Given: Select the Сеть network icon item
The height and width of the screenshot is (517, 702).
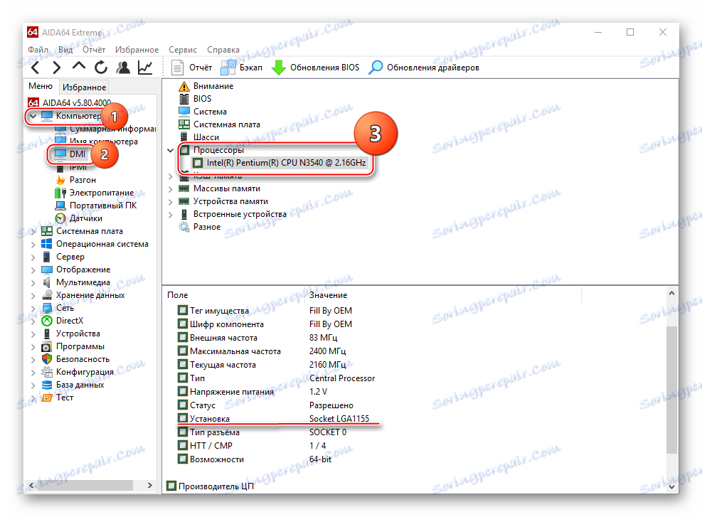Looking at the screenshot, I should (58, 308).
